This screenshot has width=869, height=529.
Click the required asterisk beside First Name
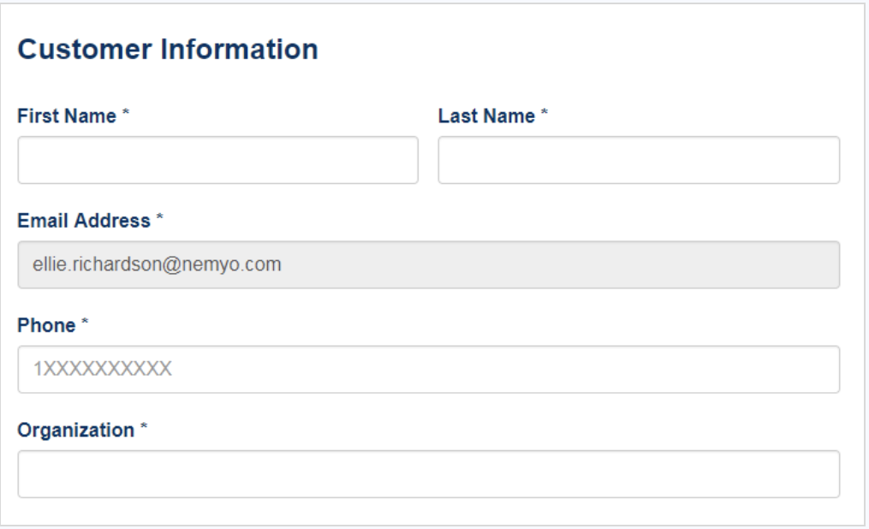(x=126, y=112)
